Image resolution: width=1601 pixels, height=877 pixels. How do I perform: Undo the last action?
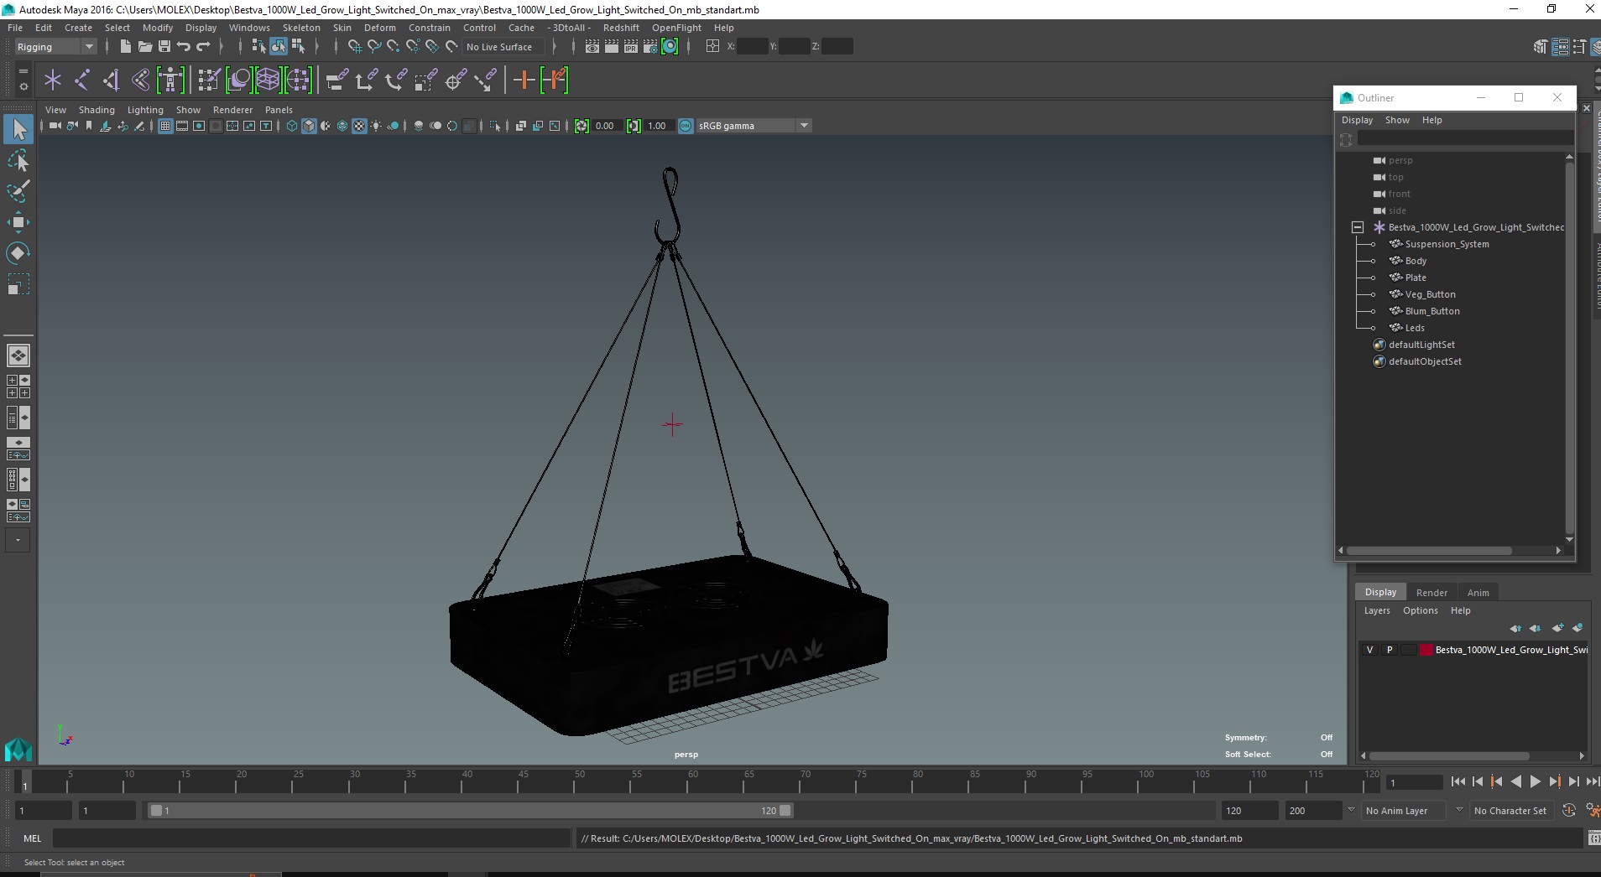pyautogui.click(x=184, y=47)
